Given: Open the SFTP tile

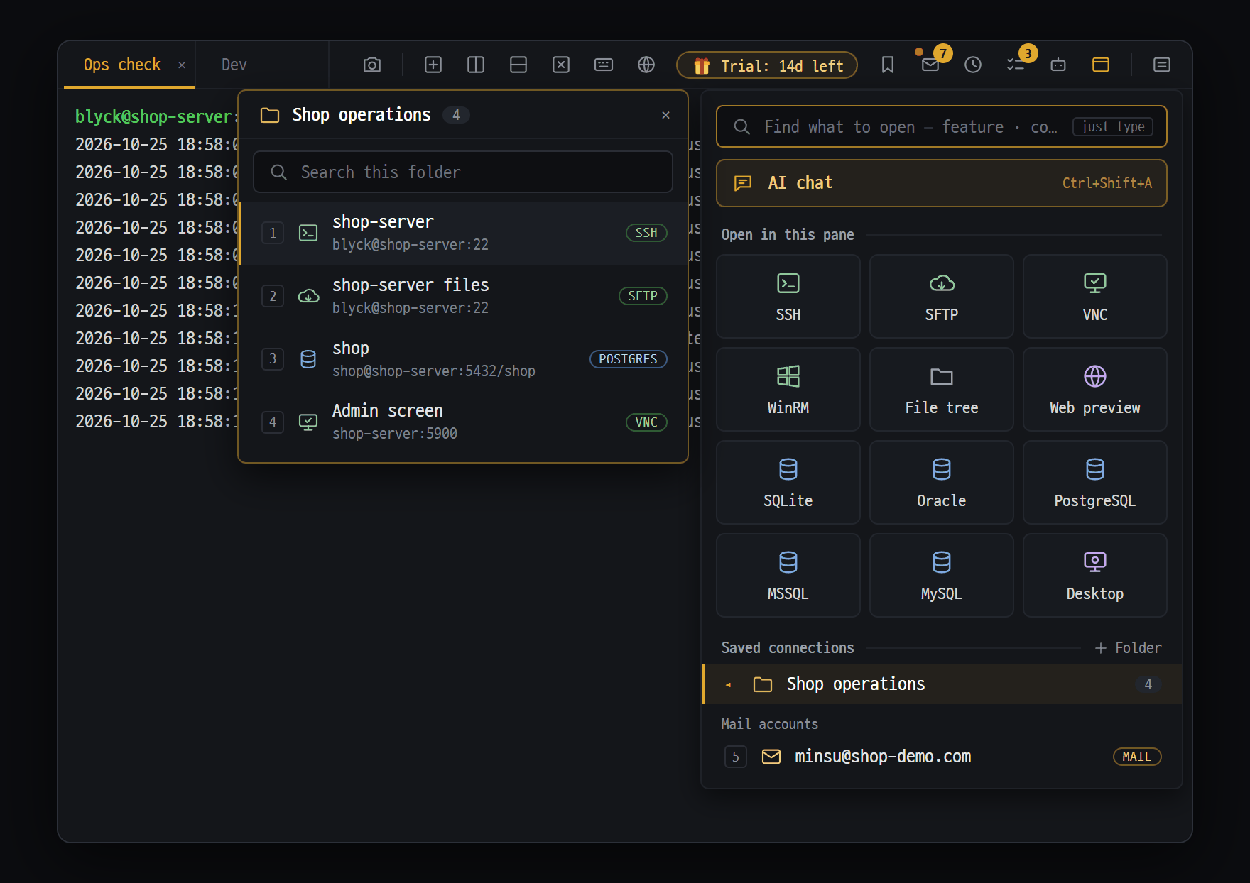Looking at the screenshot, I should [942, 297].
